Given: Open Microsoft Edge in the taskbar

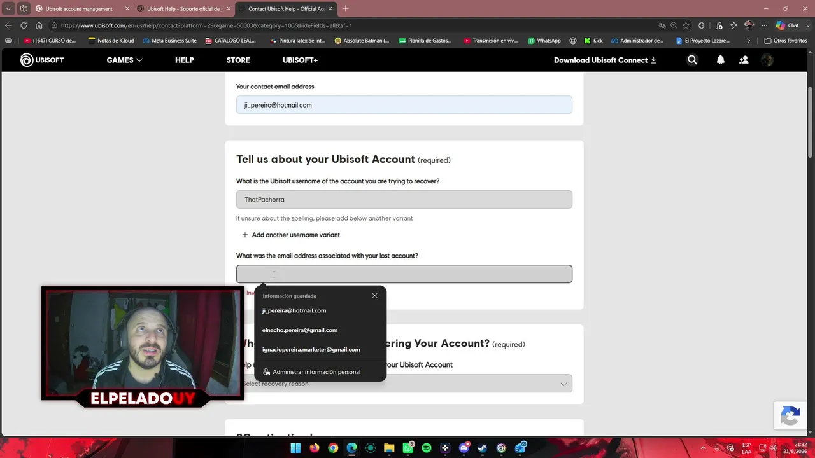Looking at the screenshot, I should coord(351,448).
